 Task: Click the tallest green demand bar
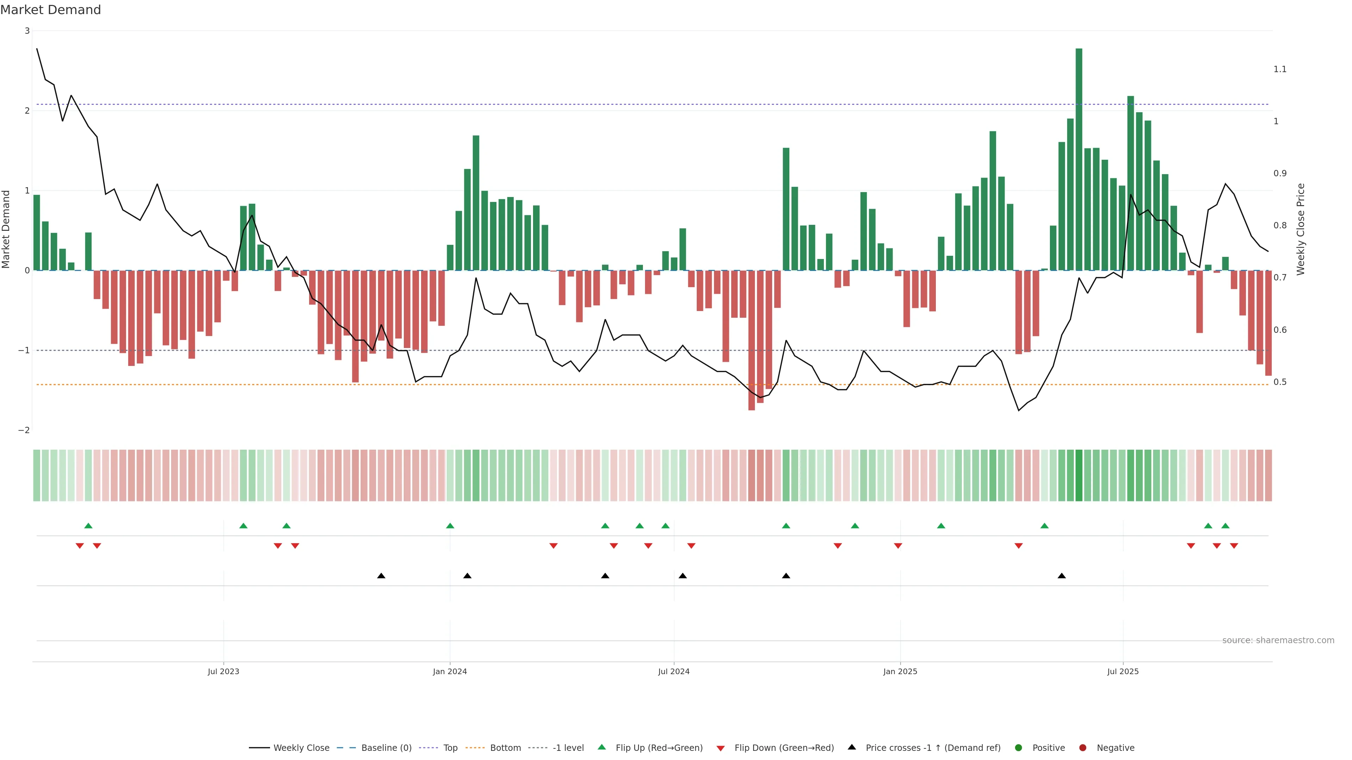point(1079,157)
